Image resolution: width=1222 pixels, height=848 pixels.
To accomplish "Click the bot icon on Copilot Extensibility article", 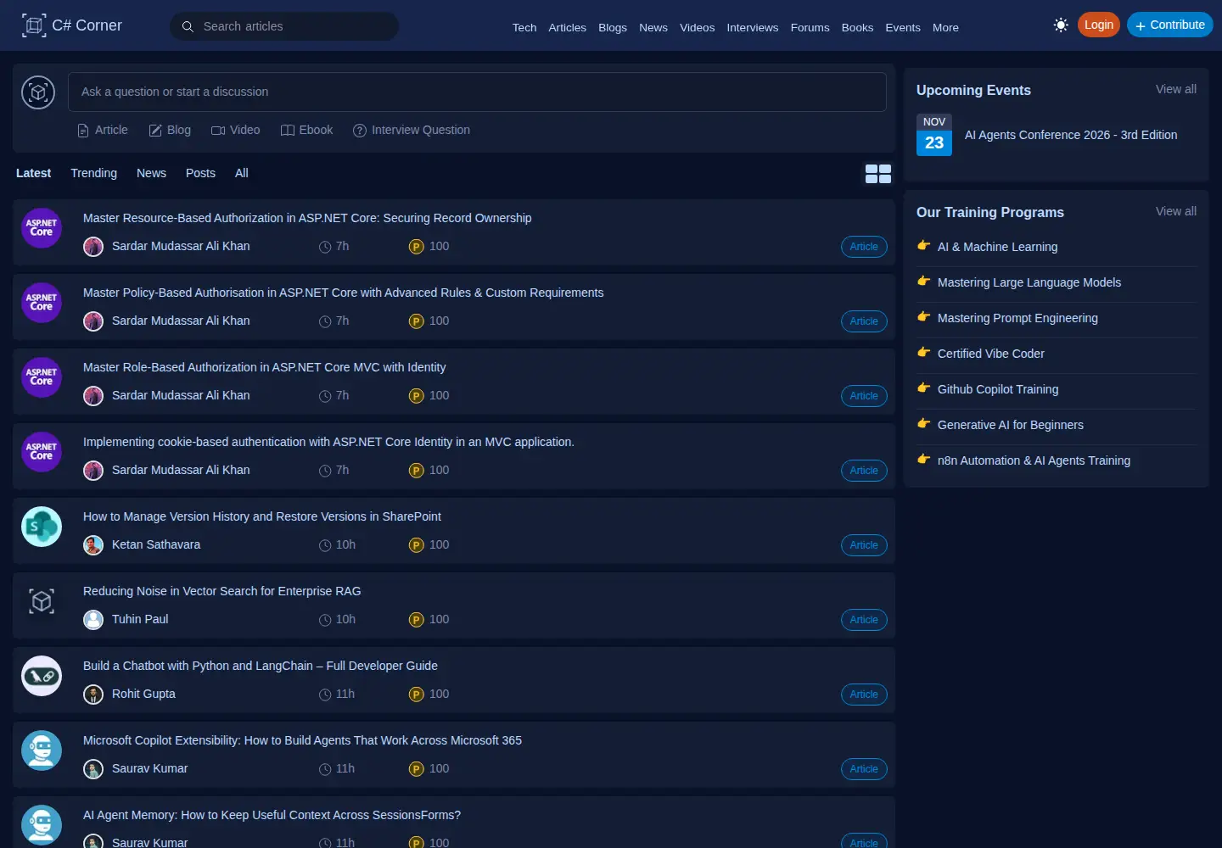I will tap(42, 750).
